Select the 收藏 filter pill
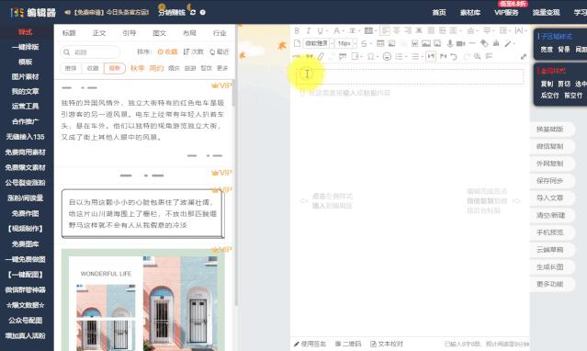Screen dimensions: 587x351 pos(93,68)
